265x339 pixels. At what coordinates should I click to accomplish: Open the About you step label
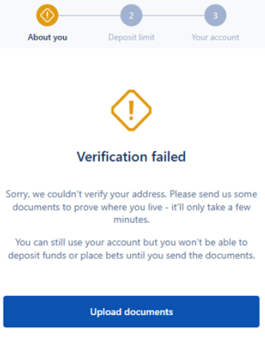click(48, 37)
